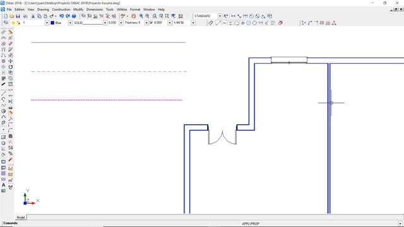Open the Window menu
Image resolution: width=404 pixels, height=227 pixels.
click(149, 9)
